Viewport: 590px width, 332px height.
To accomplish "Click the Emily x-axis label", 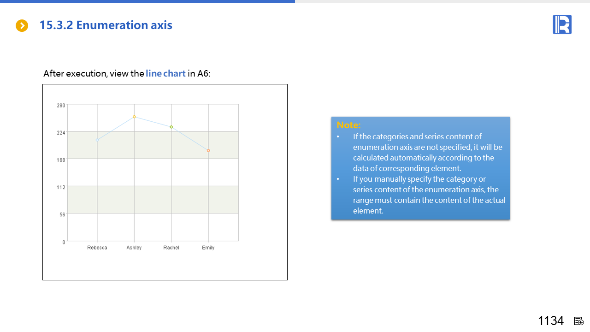I will [x=208, y=248].
